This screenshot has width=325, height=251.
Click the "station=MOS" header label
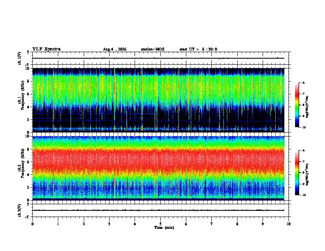coord(153,49)
